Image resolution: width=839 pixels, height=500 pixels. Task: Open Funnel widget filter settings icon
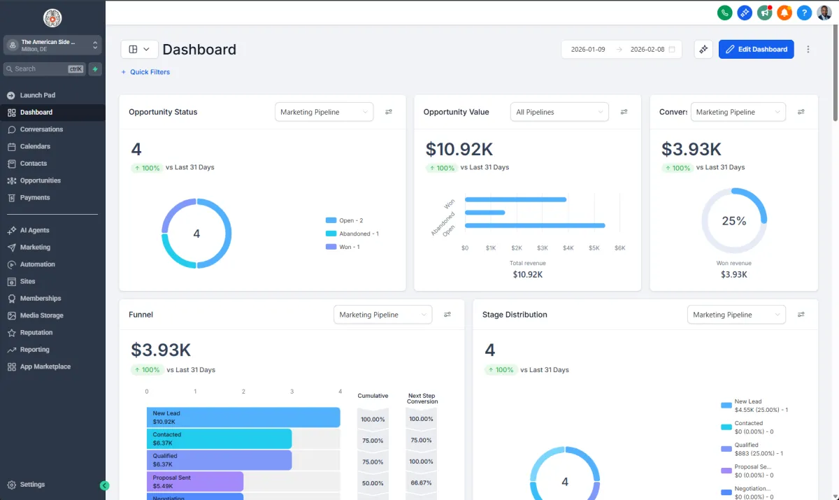(x=447, y=315)
